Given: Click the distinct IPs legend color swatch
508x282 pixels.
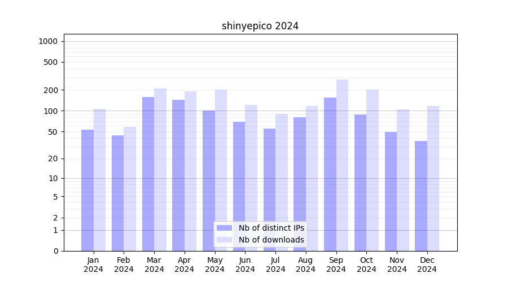Looking at the screenshot, I should pos(224,228).
